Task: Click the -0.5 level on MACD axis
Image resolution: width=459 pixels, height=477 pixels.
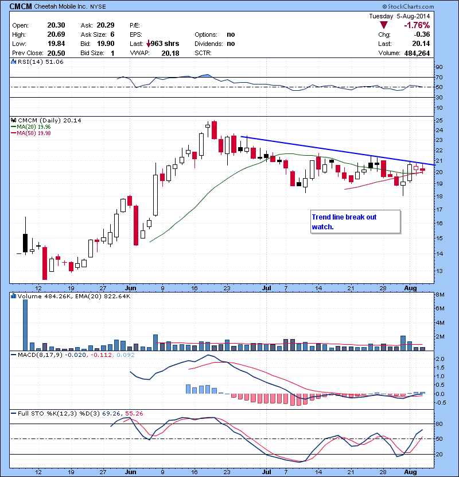Action: click(x=441, y=403)
